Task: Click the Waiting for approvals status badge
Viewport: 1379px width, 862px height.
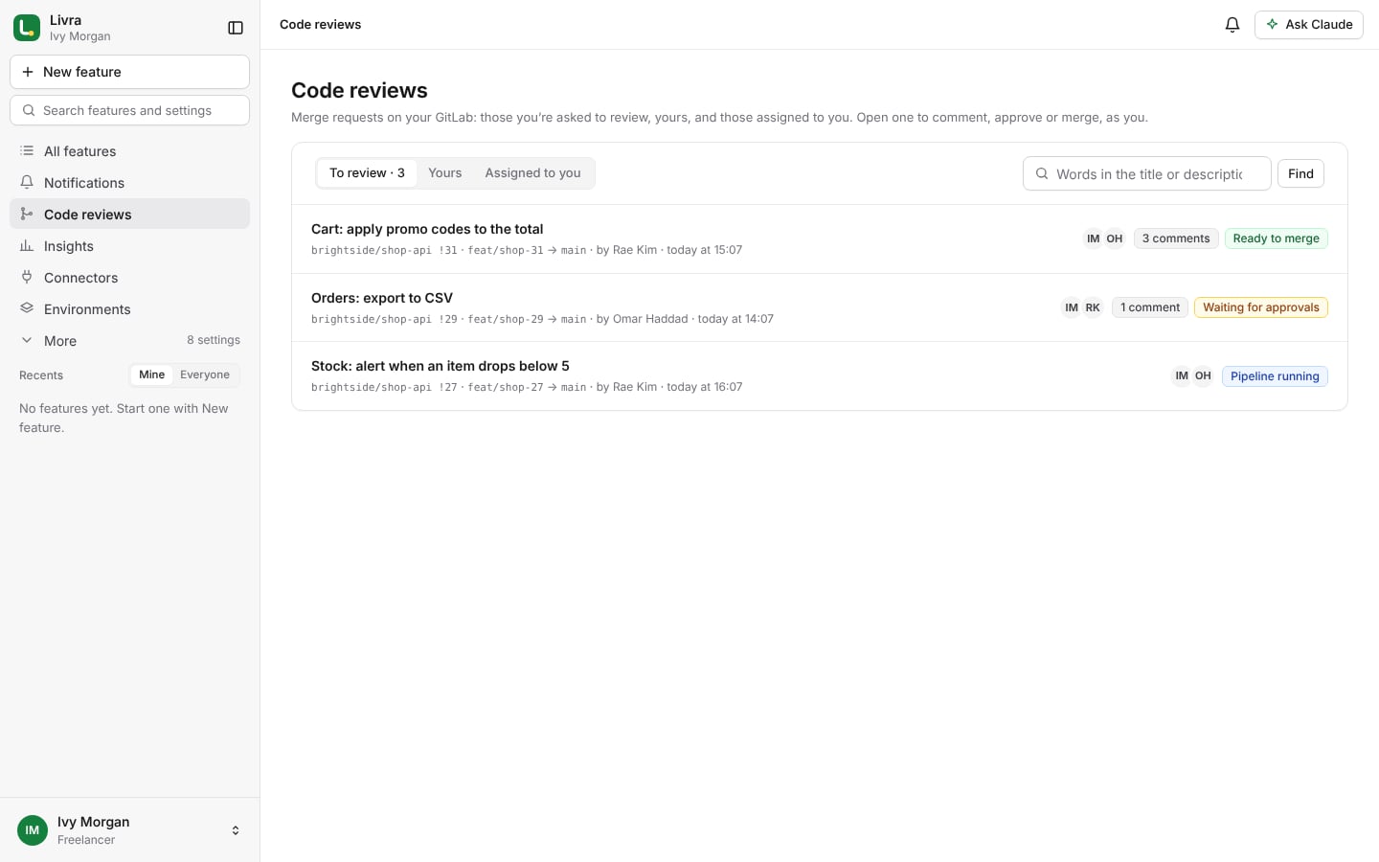Action: tap(1260, 307)
